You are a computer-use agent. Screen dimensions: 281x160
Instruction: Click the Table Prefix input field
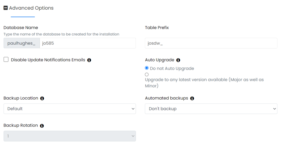pyautogui.click(x=211, y=43)
